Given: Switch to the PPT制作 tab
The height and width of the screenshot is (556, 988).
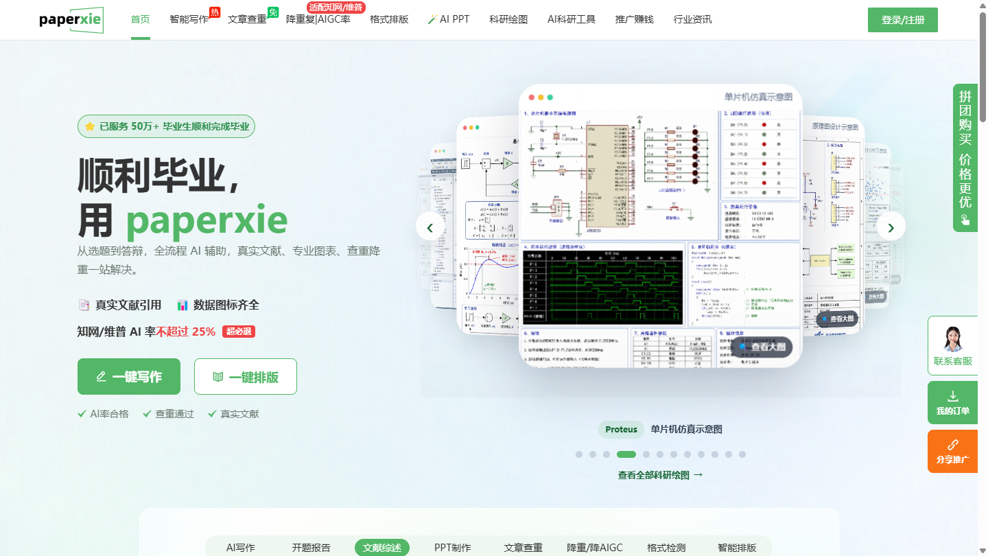Looking at the screenshot, I should click(x=453, y=548).
